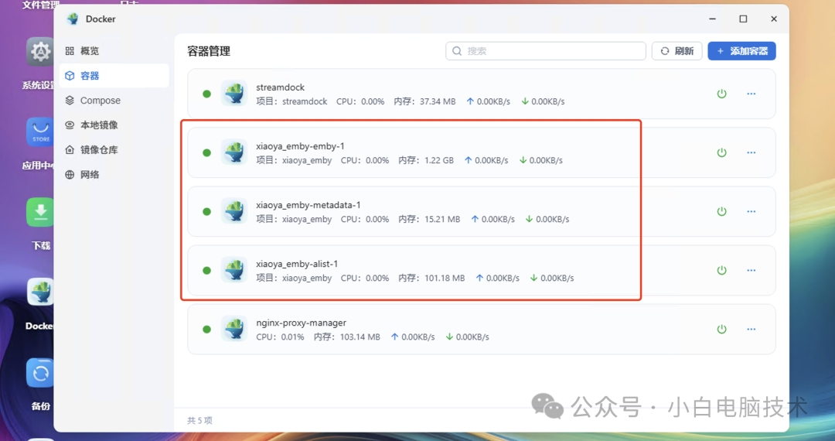Click the green status dot of nginx-proxy-manager
Screen dimensions: 835x441
coord(206,329)
